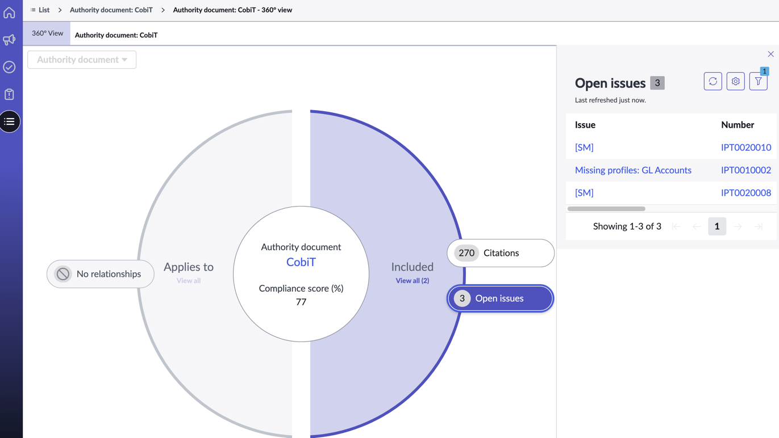Select page 1 in pagination
Image resolution: width=779 pixels, height=438 pixels.
coord(717,226)
